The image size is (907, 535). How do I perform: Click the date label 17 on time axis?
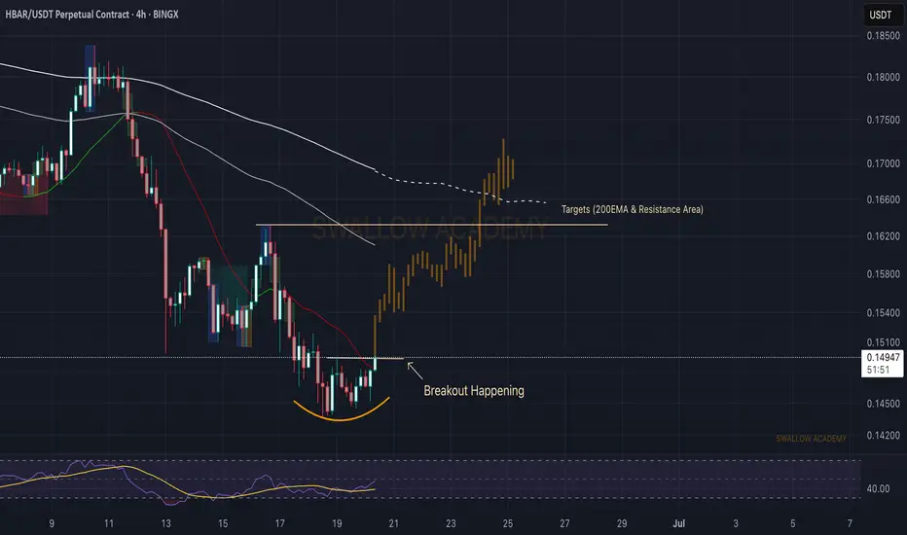279,523
